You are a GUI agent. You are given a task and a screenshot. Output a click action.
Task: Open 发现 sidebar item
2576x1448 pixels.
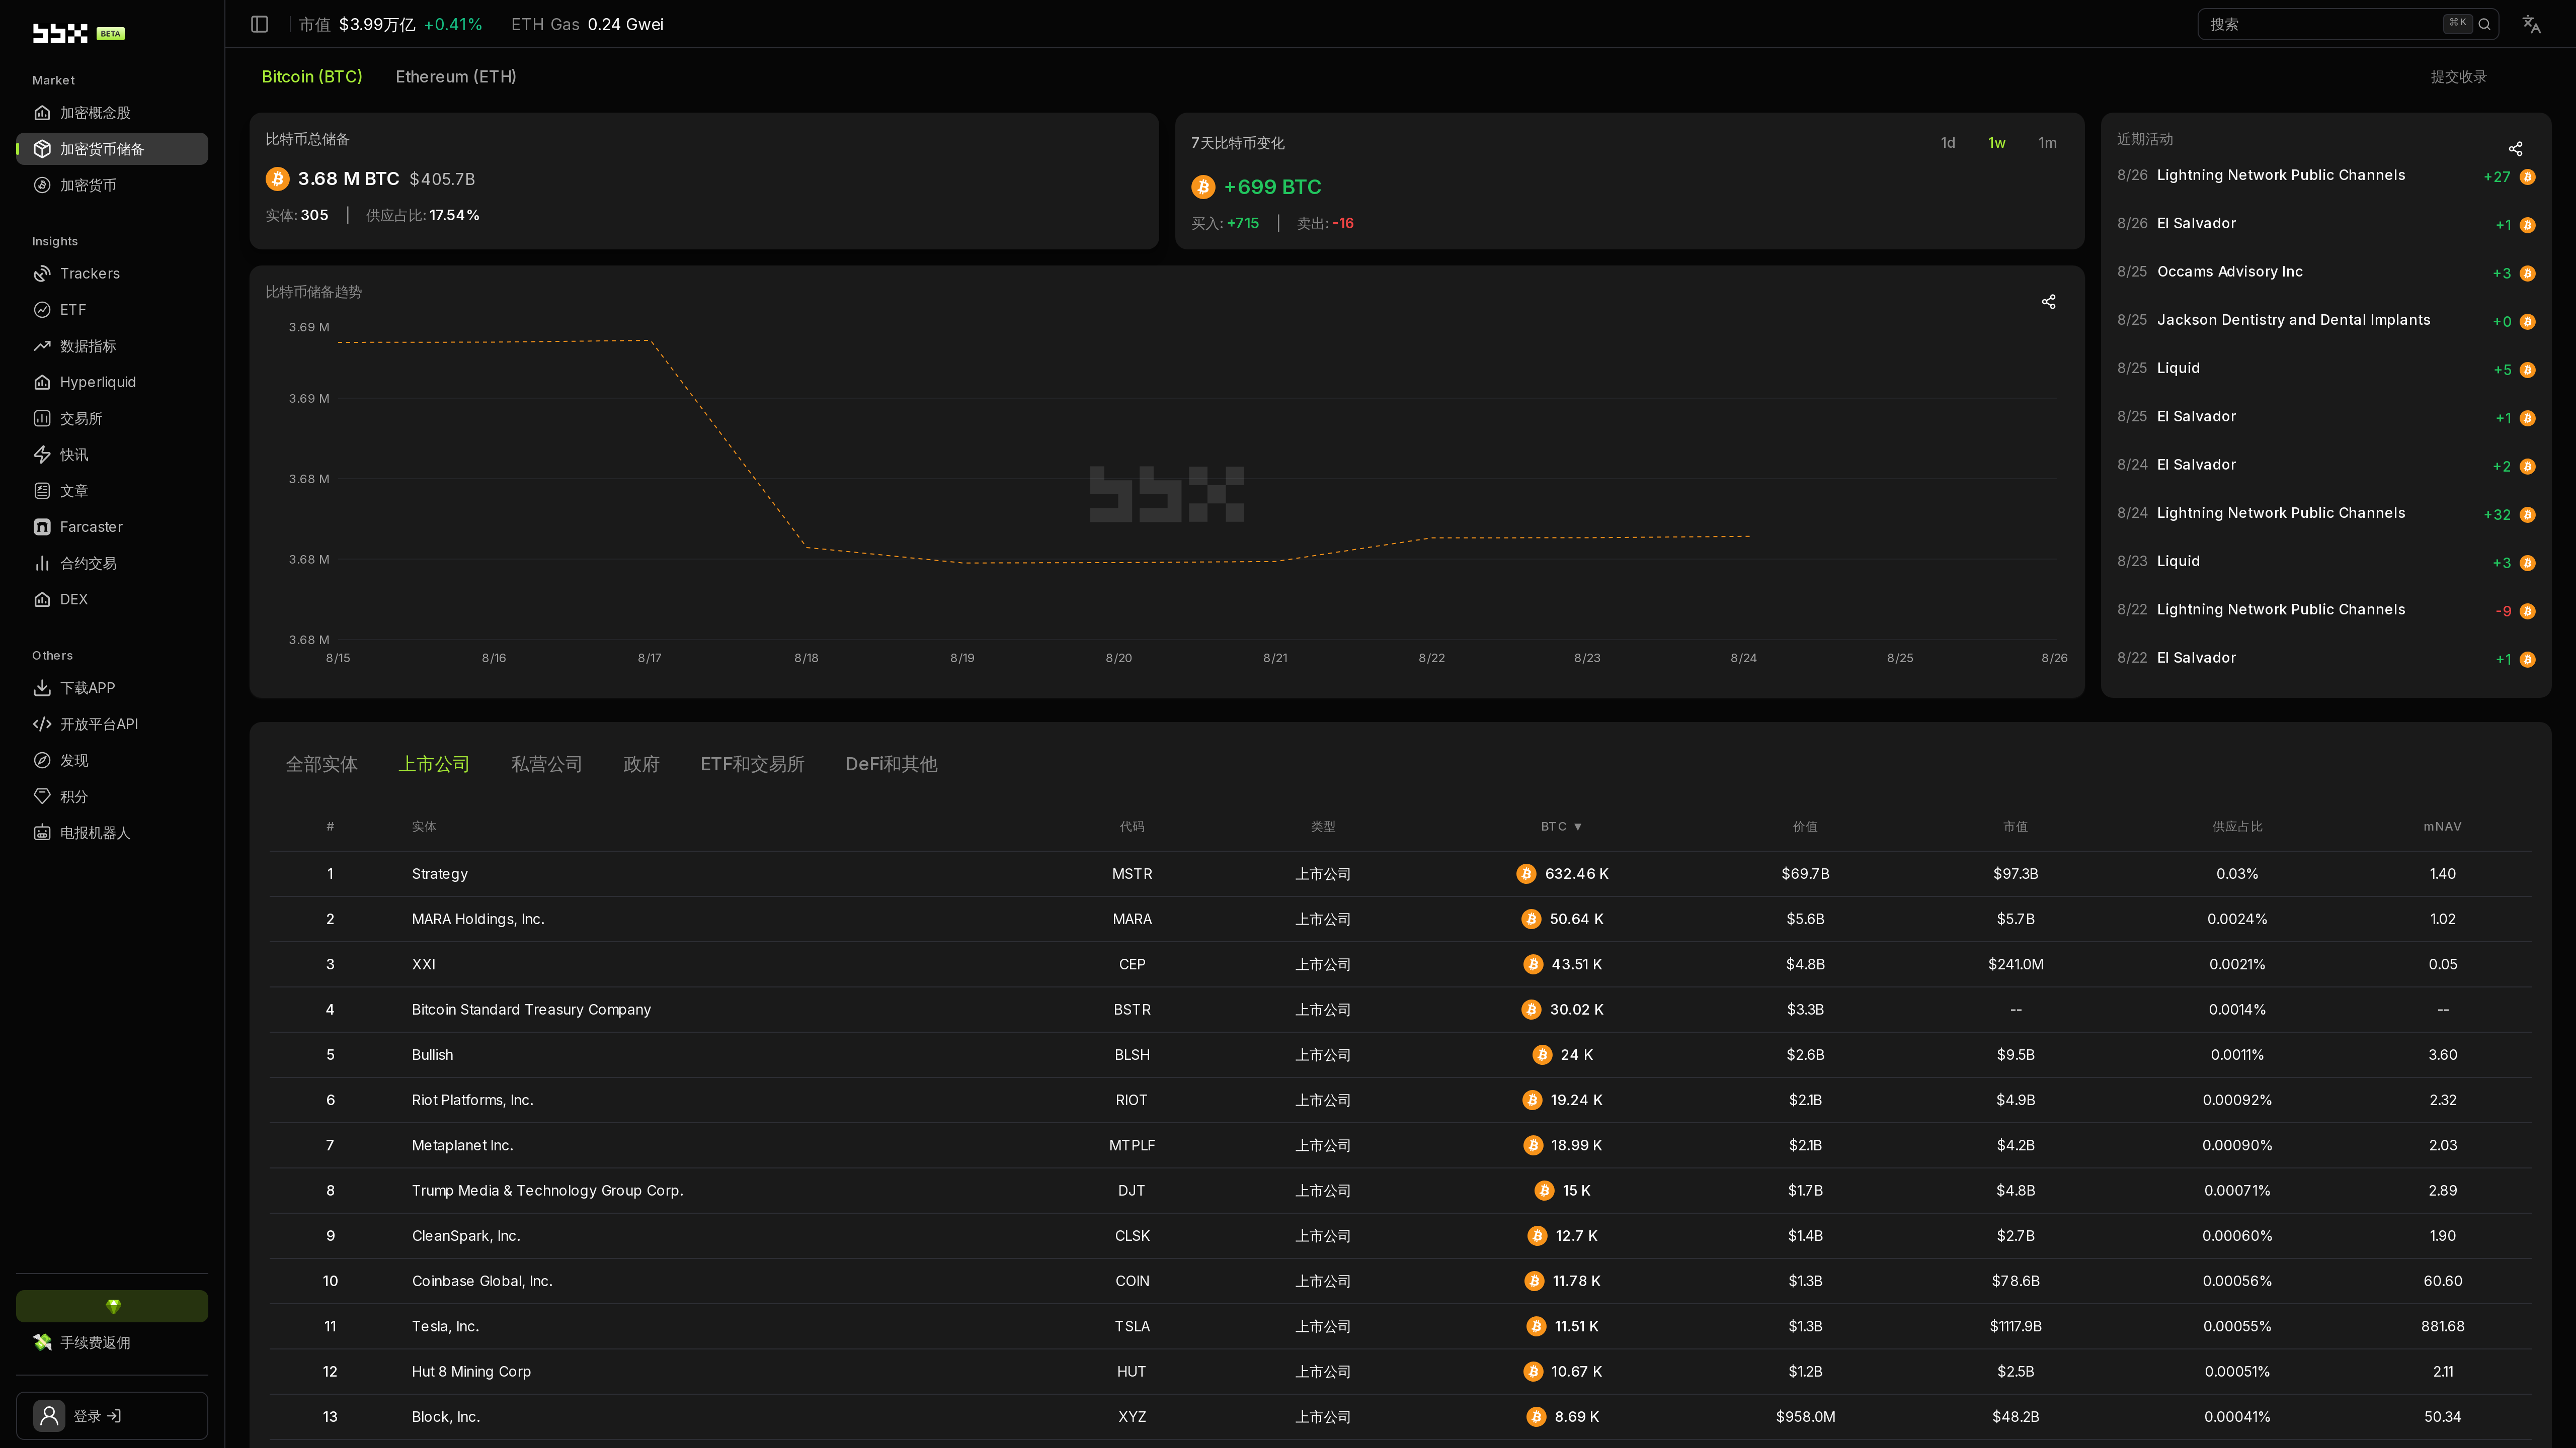pyautogui.click(x=112, y=761)
